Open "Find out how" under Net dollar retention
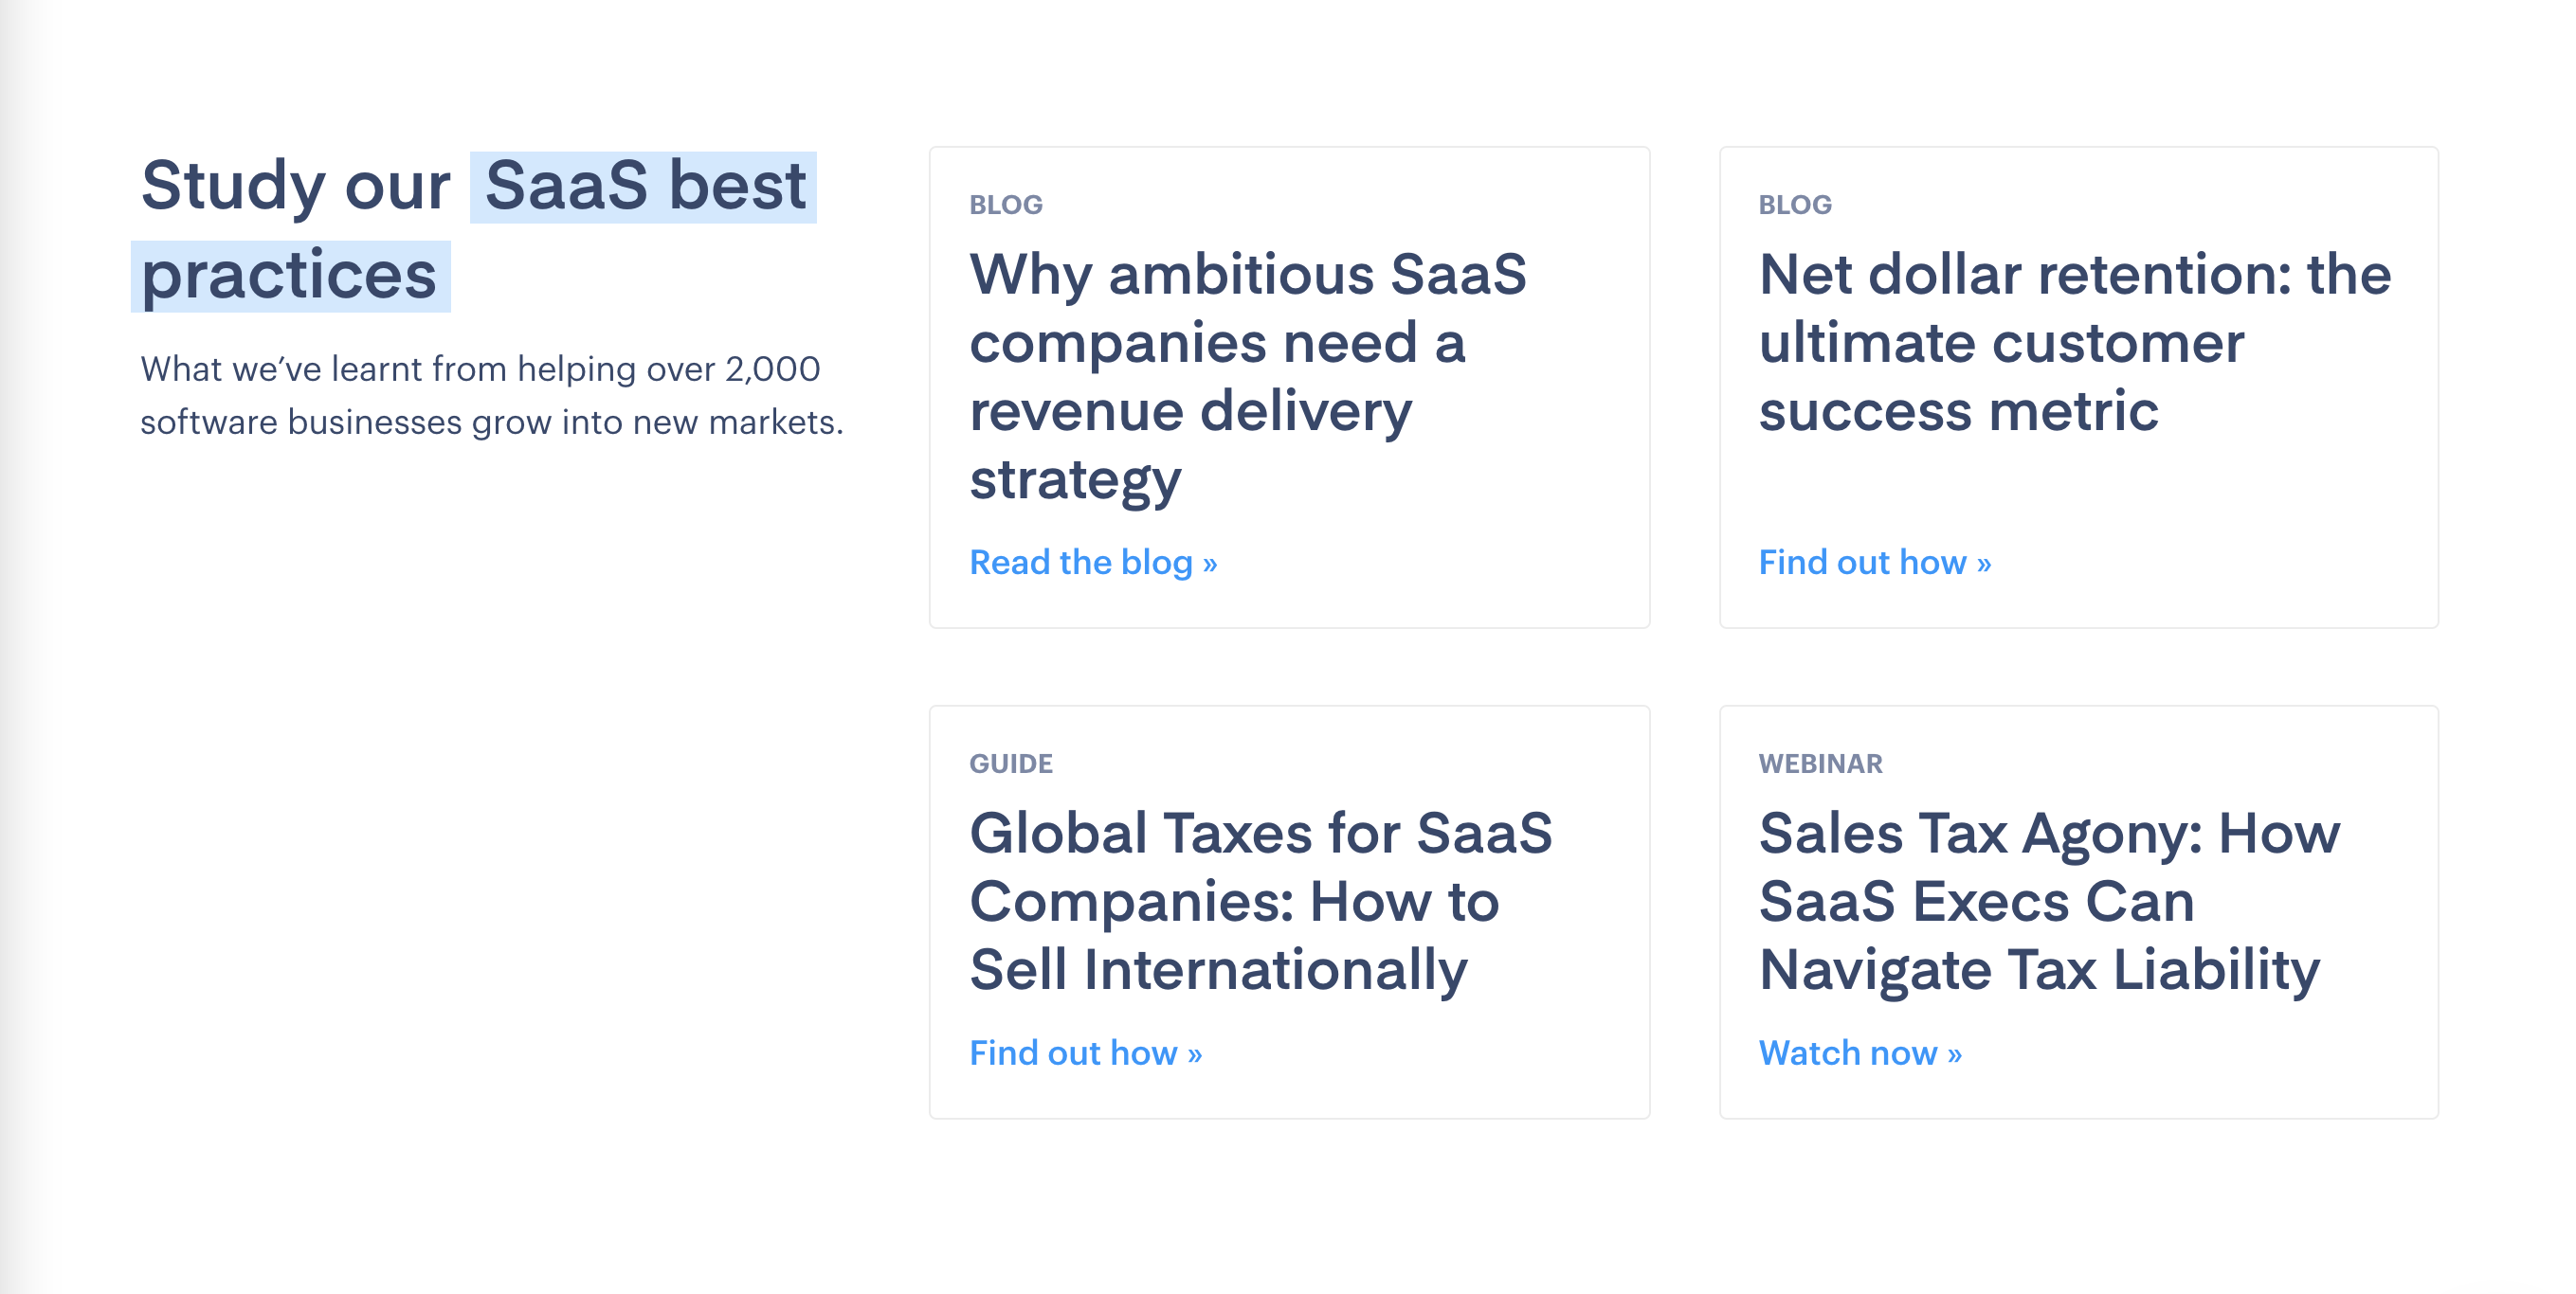This screenshot has height=1294, width=2576. [1874, 563]
